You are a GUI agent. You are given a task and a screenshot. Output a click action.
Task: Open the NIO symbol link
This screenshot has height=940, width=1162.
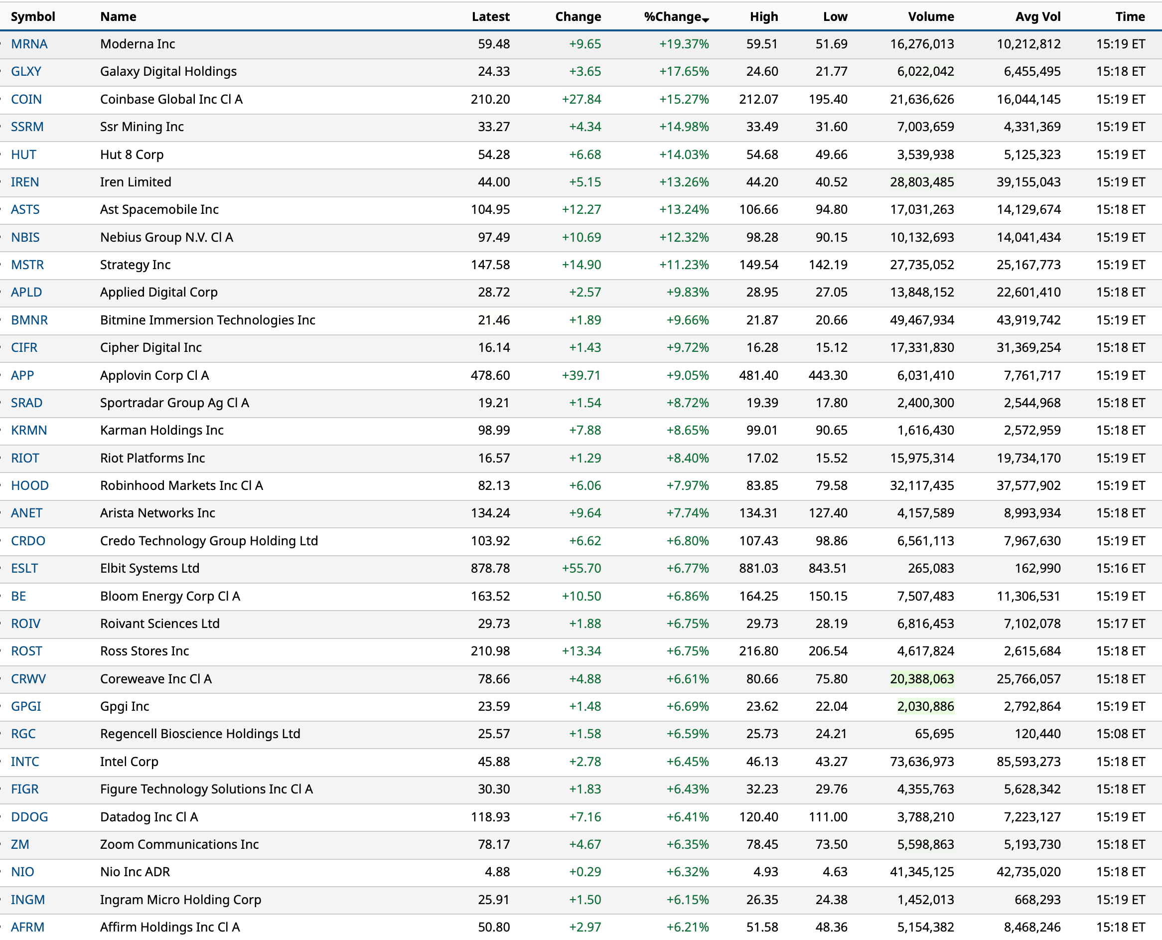point(22,872)
